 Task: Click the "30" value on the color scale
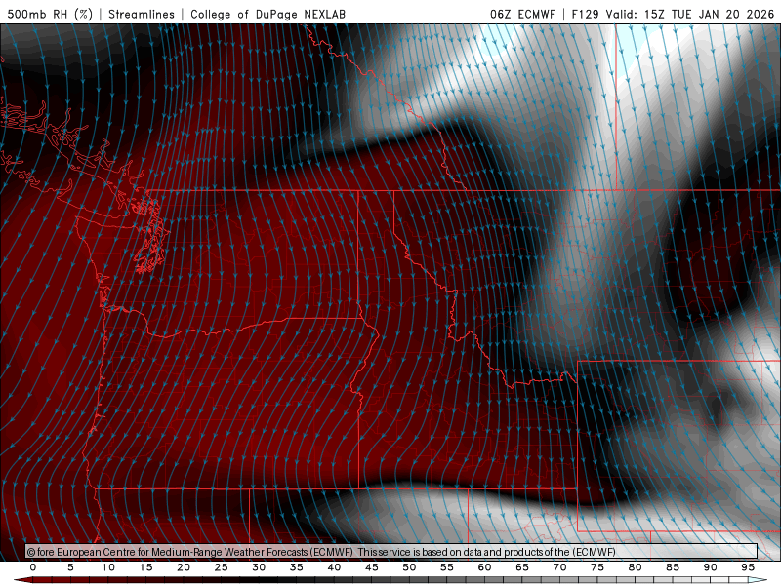[x=259, y=567]
